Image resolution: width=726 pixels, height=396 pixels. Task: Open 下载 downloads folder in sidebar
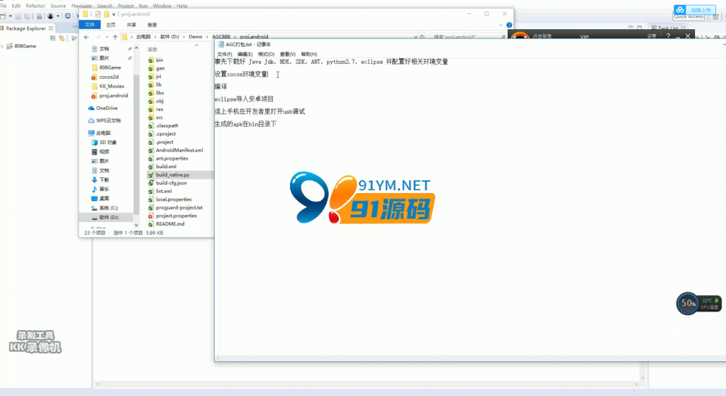click(x=104, y=180)
